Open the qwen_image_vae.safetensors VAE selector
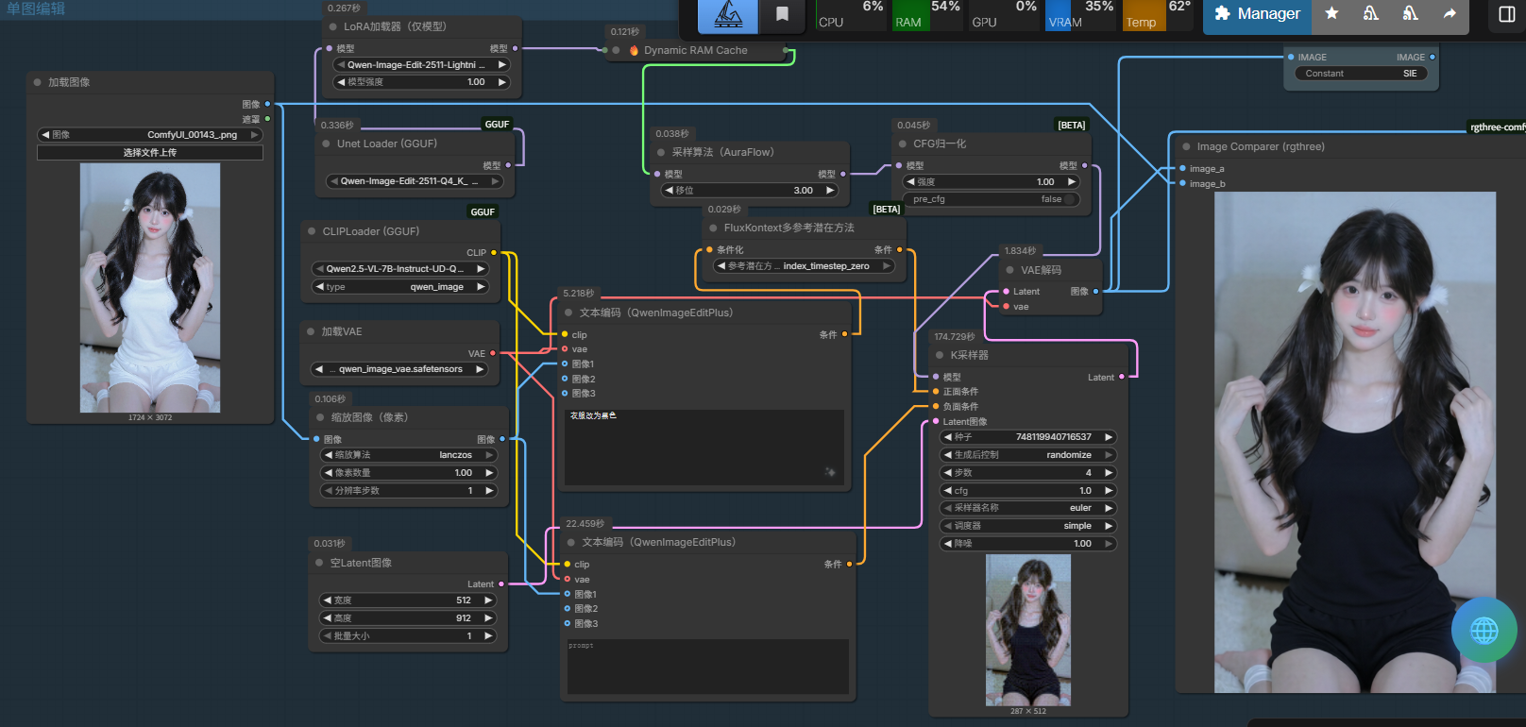The height and width of the screenshot is (727, 1526). (x=400, y=369)
